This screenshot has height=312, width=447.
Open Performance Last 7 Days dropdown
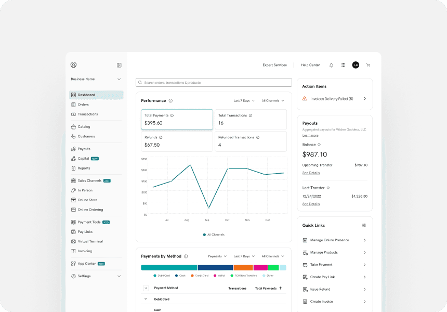click(244, 101)
